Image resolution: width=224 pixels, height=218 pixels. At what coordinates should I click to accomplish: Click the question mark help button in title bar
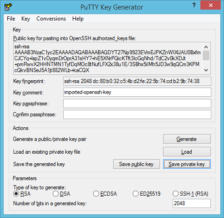click(194, 5)
